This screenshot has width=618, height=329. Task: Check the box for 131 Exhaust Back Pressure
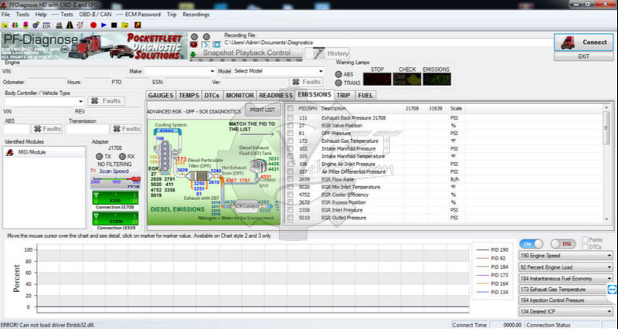[290, 118]
